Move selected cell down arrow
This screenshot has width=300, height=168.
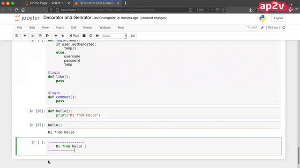click(63, 36)
